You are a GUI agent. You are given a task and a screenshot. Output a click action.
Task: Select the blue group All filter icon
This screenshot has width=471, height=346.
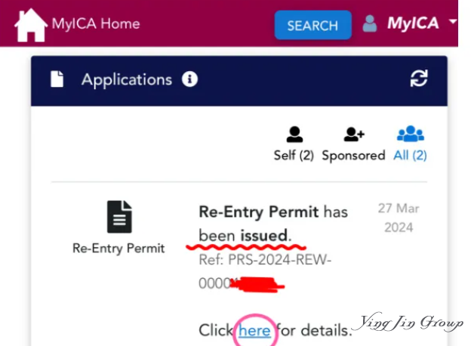click(x=411, y=134)
